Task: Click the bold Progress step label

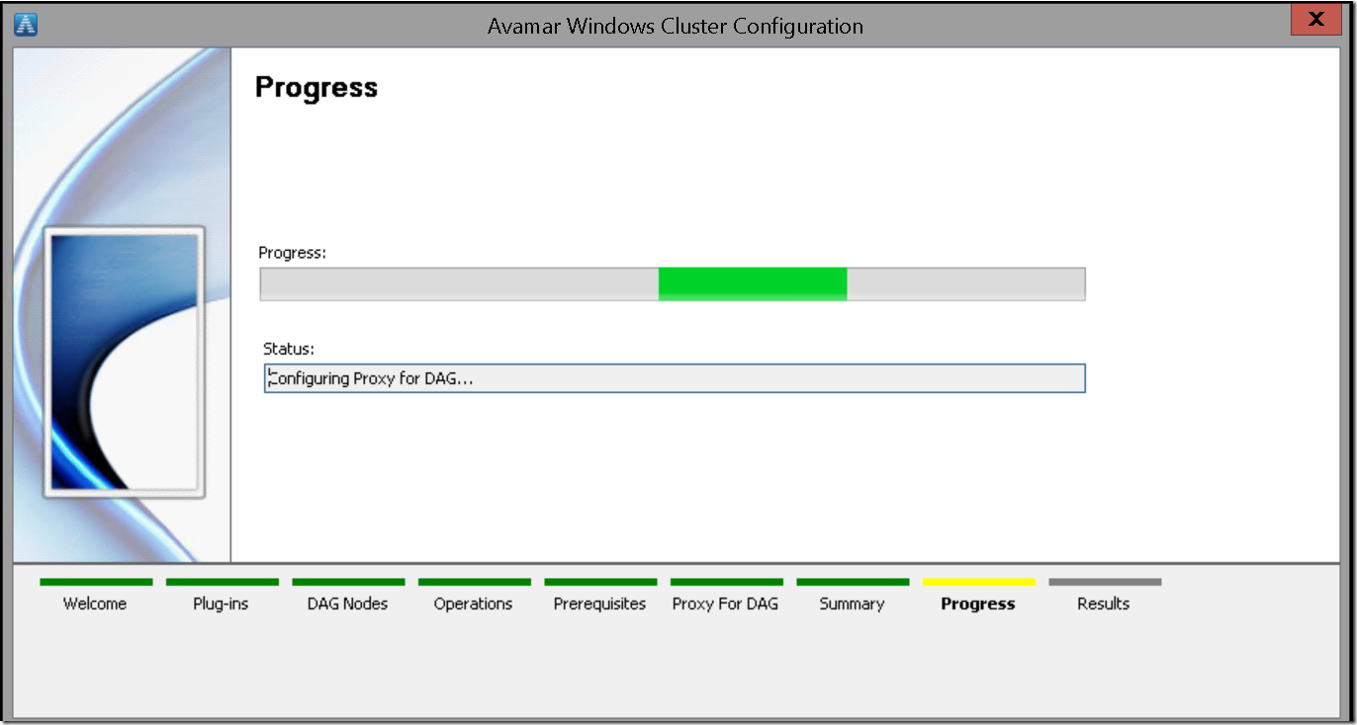Action: pyautogui.click(x=978, y=604)
